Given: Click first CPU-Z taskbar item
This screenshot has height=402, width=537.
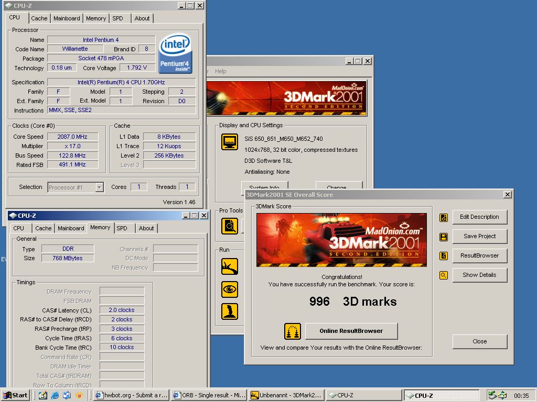Looking at the screenshot, I should click(x=364, y=395).
